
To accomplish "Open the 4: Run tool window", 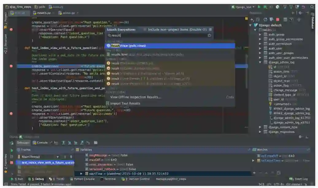I will tap(17, 179).
